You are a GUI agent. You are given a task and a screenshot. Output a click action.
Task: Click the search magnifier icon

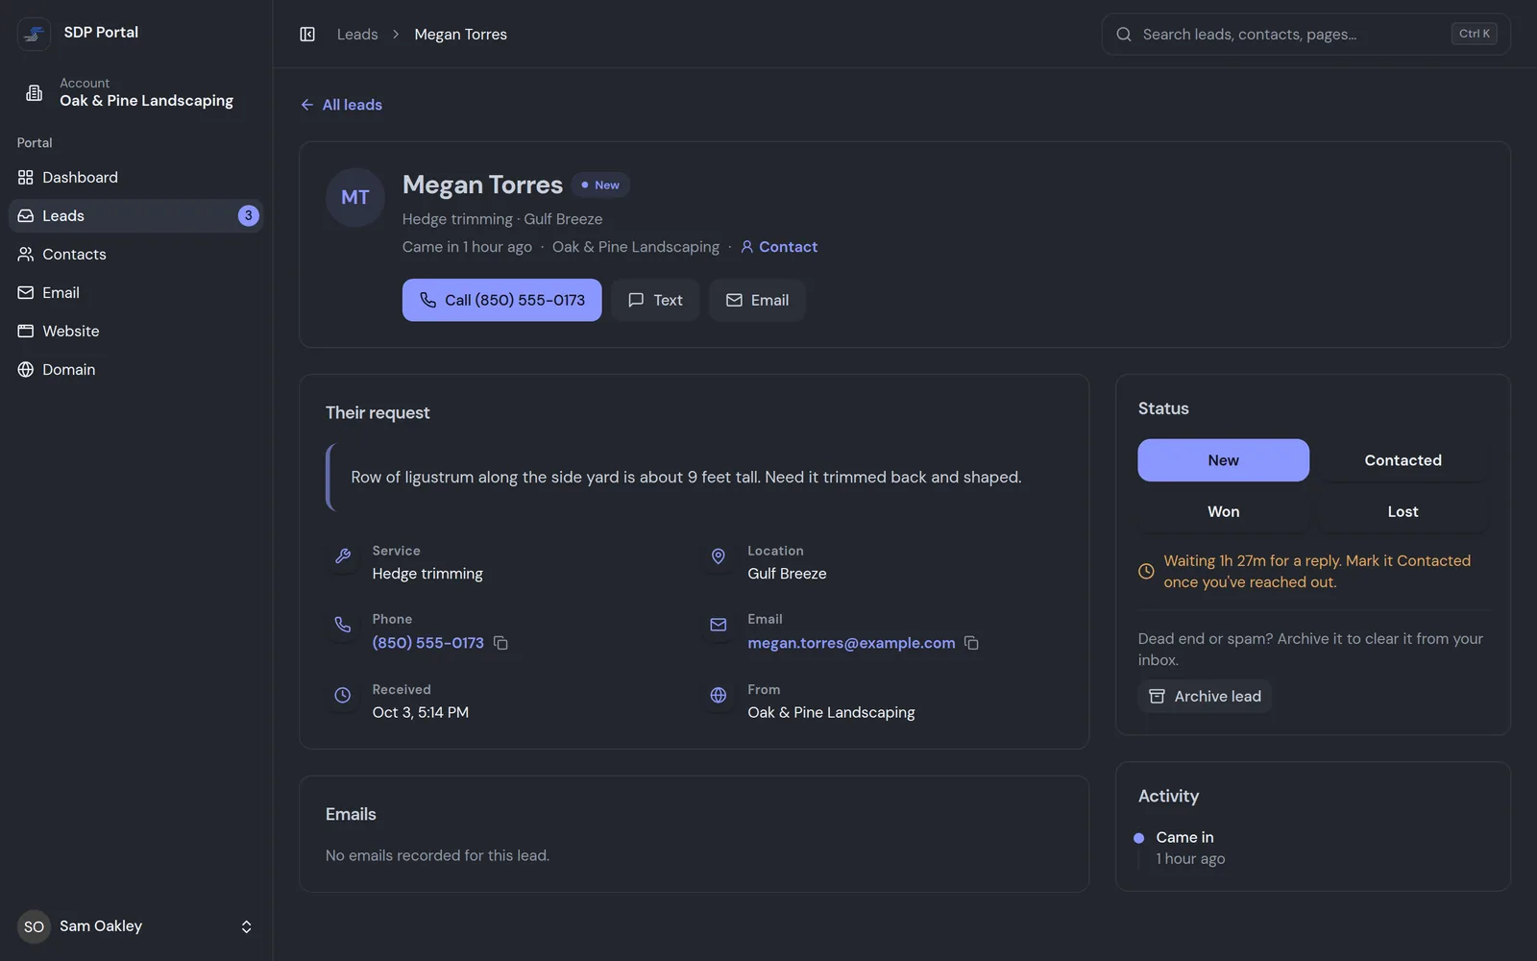[x=1124, y=35]
